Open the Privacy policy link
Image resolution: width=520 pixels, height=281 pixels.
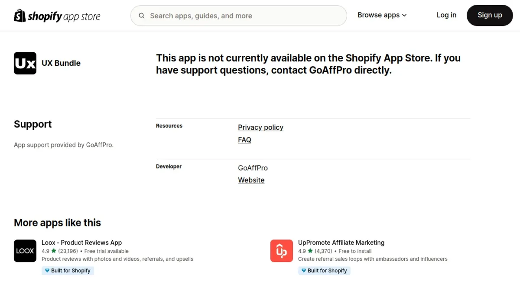point(260,128)
